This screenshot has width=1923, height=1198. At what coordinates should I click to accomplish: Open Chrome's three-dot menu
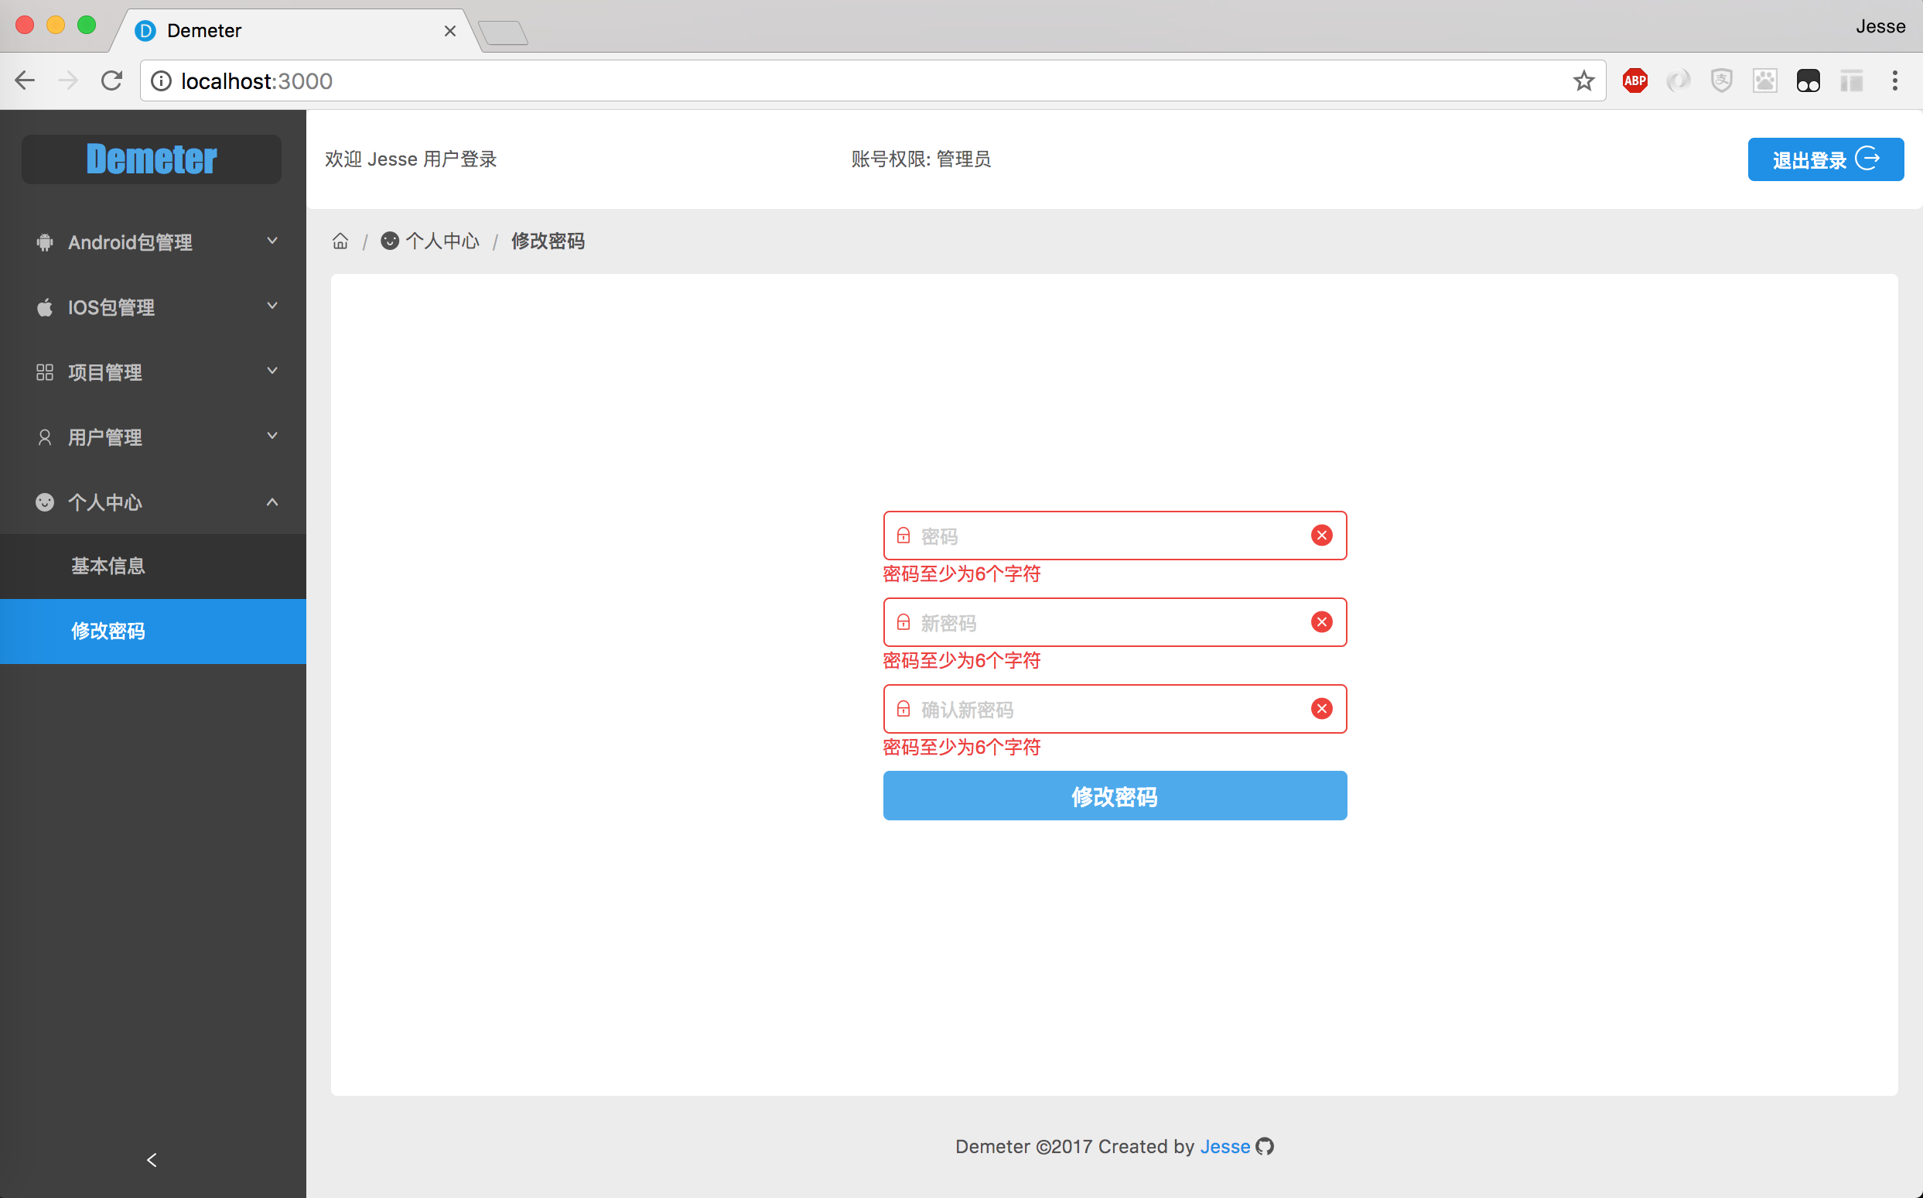pyautogui.click(x=1894, y=80)
